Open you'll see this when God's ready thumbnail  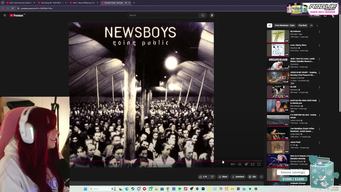tap(278, 105)
